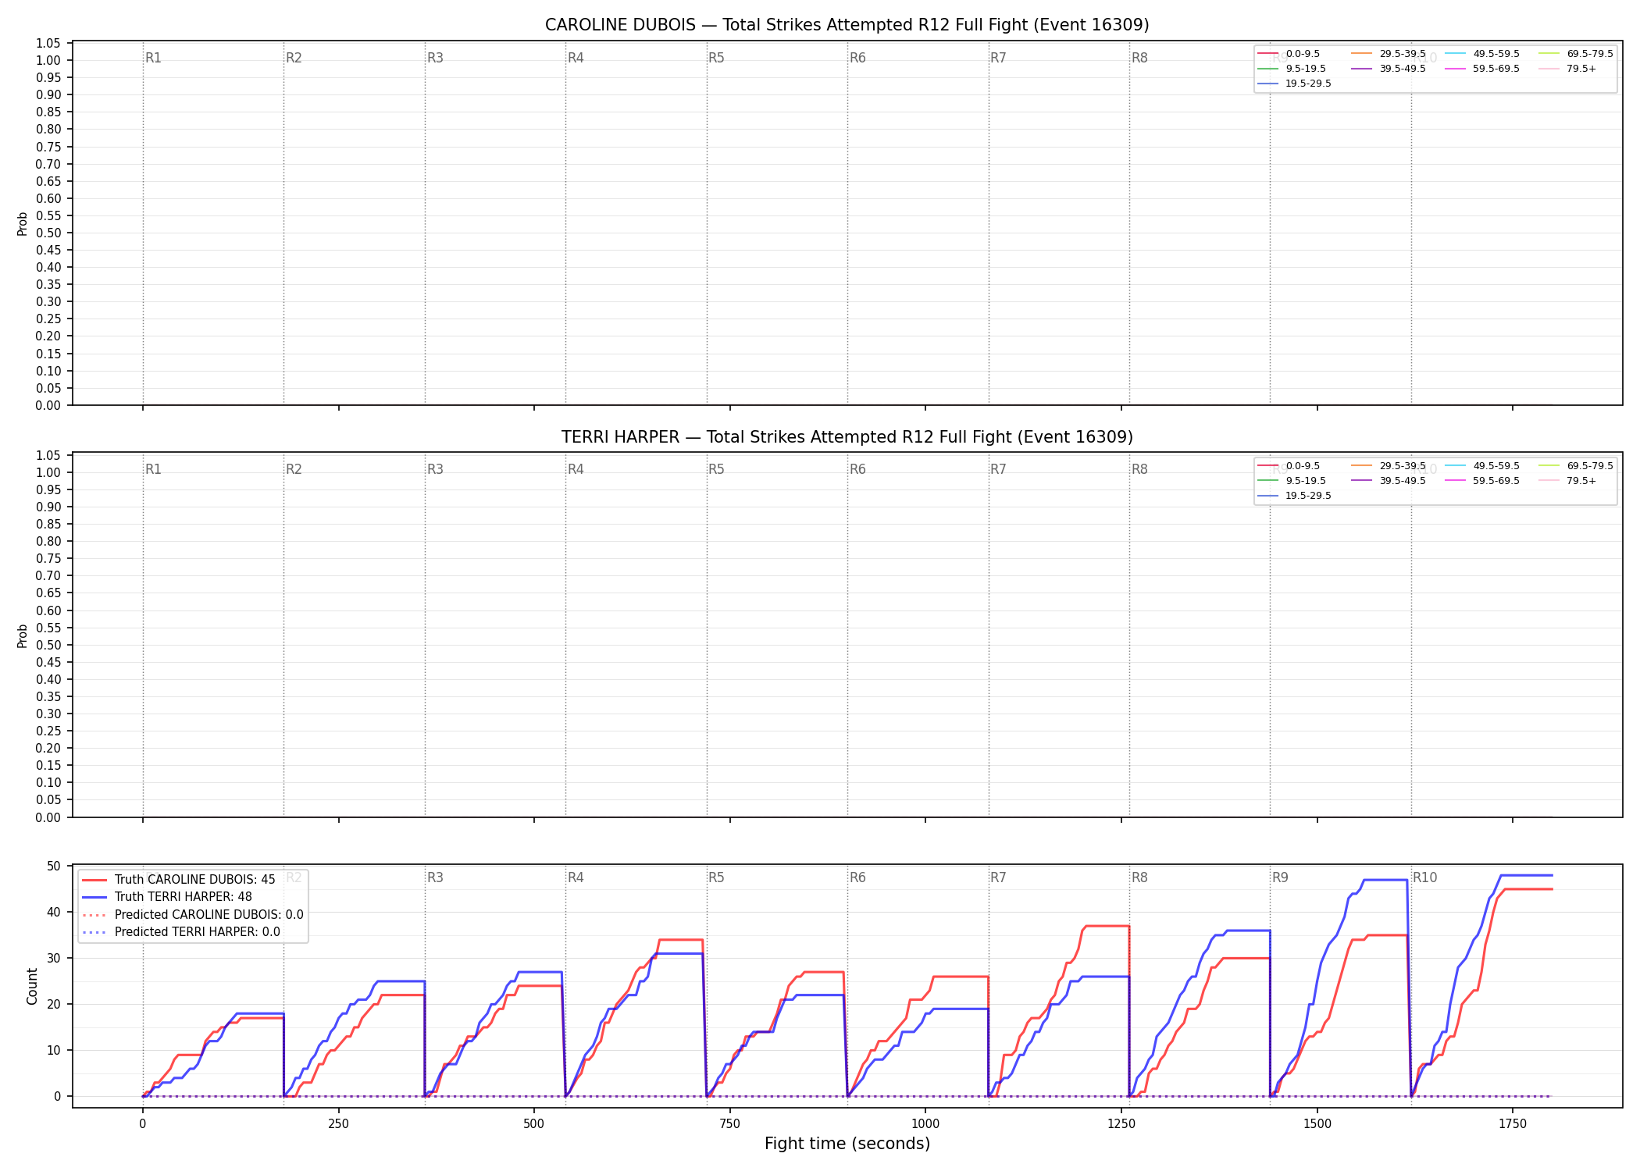Select '49.5-59.5' legend entry in Terri Harper chart

[x=1482, y=466]
